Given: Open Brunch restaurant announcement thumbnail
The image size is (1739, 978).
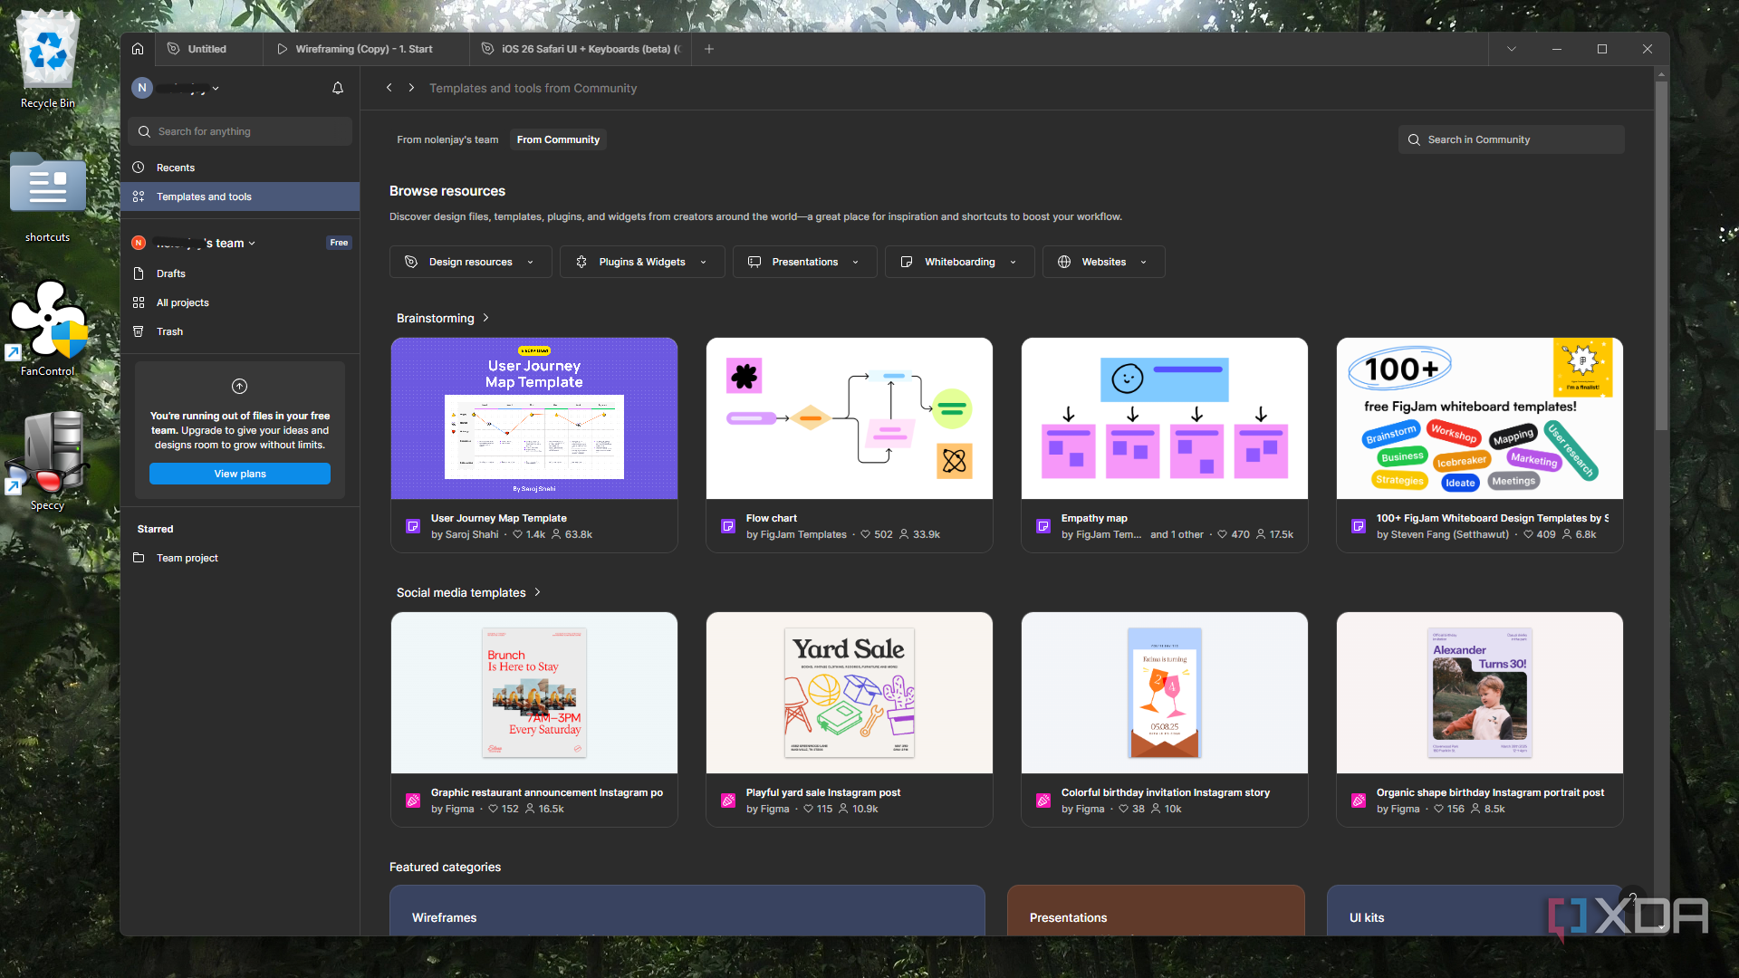Looking at the screenshot, I should pyautogui.click(x=534, y=693).
